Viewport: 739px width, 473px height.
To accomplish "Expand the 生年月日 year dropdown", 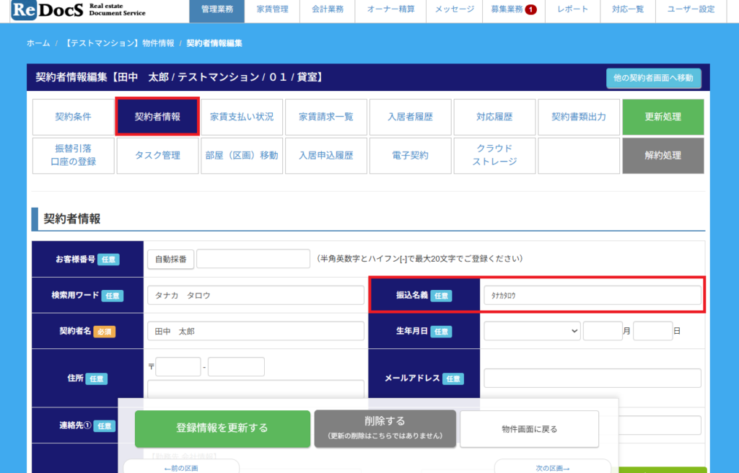I will point(532,331).
